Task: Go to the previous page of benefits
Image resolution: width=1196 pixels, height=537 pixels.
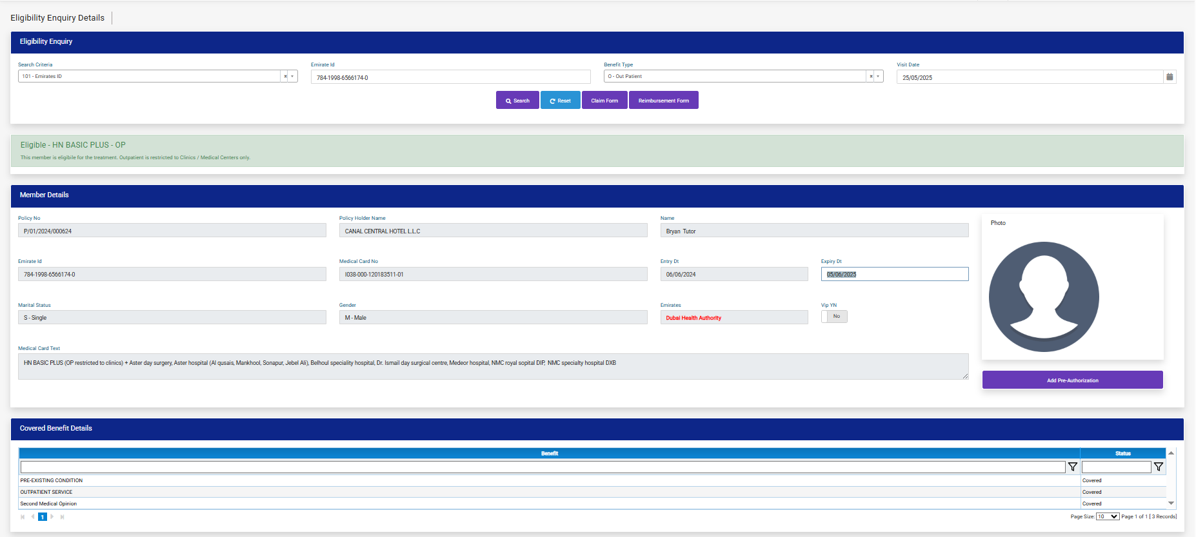Action: (x=32, y=517)
